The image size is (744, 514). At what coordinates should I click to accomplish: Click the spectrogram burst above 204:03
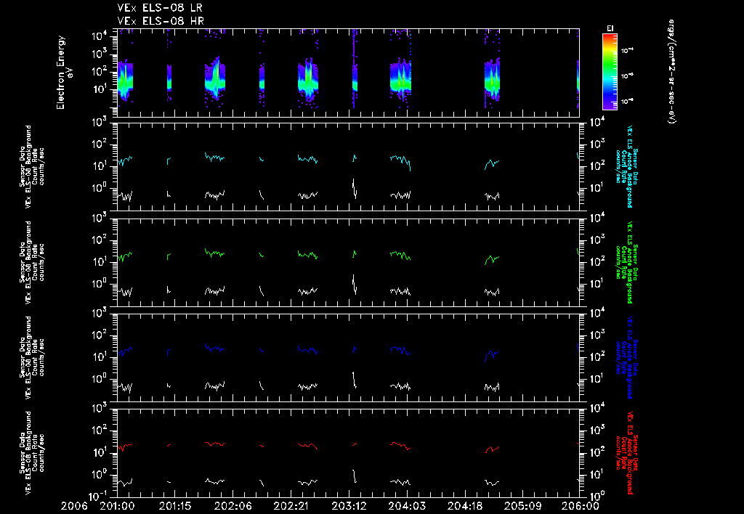400,78
